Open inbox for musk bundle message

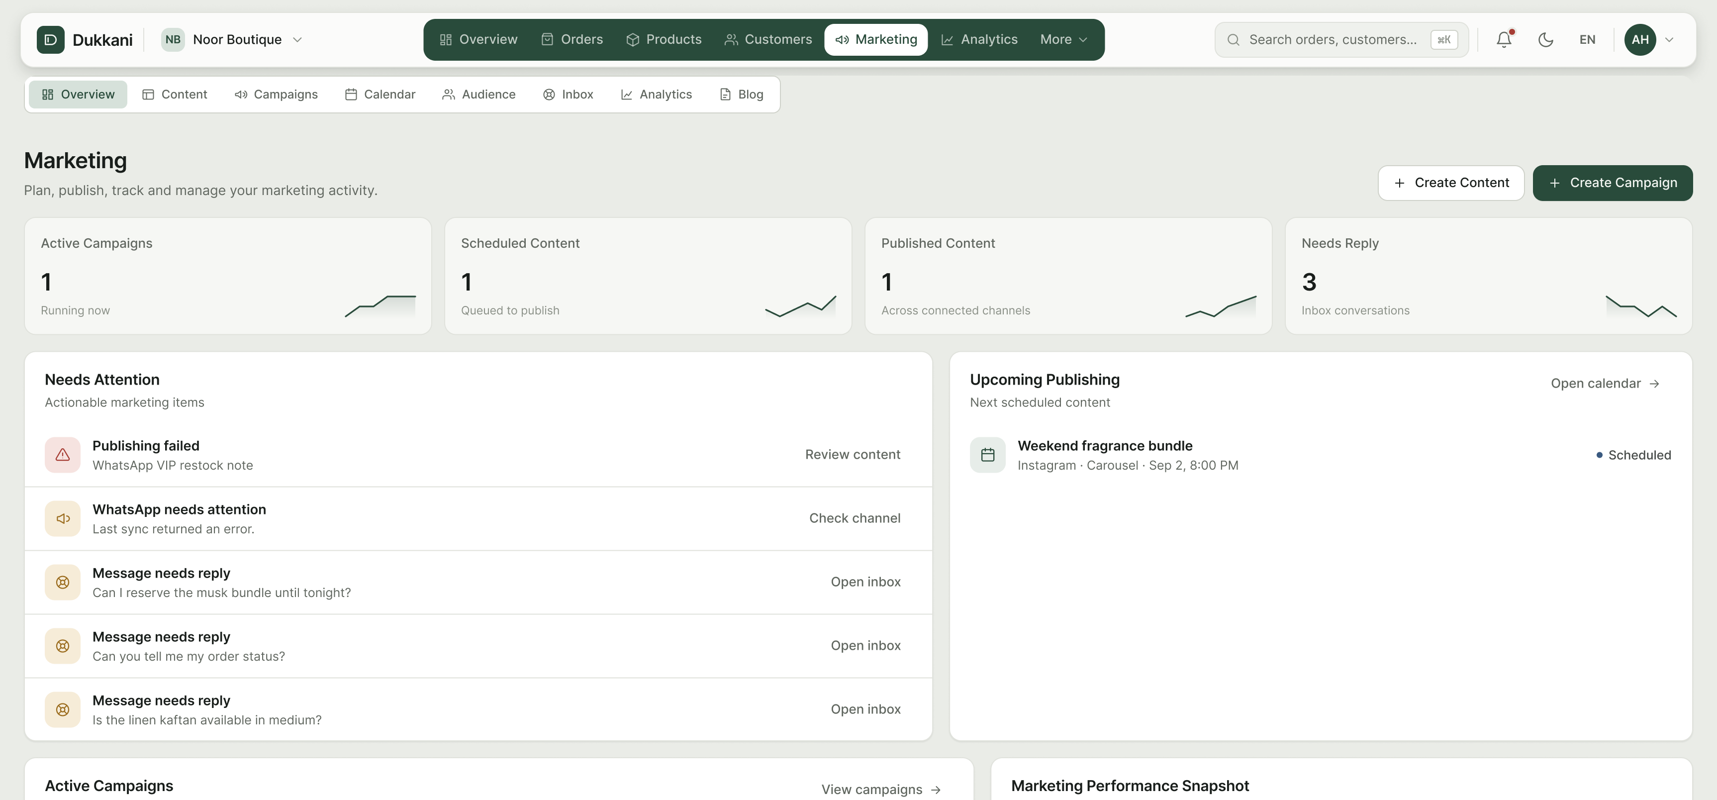coord(865,582)
